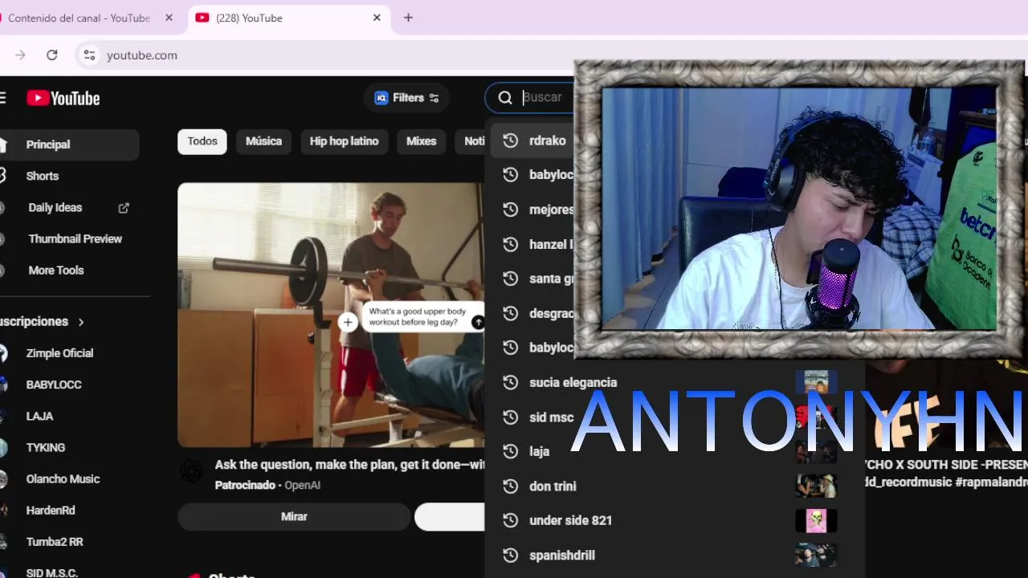1028x578 pixels.
Task: Select the Todos filter chip
Action: point(202,141)
